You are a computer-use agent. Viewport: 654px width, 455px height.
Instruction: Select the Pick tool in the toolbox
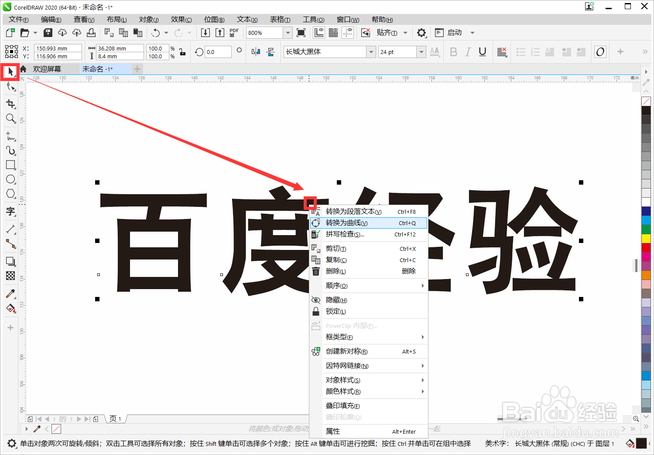point(10,71)
